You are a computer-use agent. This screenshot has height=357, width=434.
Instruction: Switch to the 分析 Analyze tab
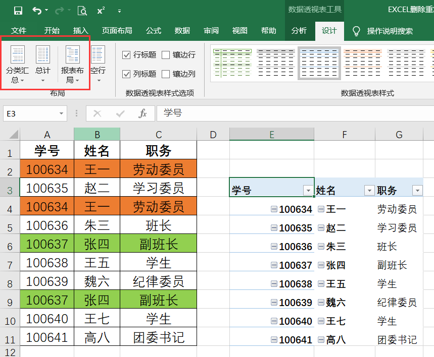pyautogui.click(x=299, y=30)
